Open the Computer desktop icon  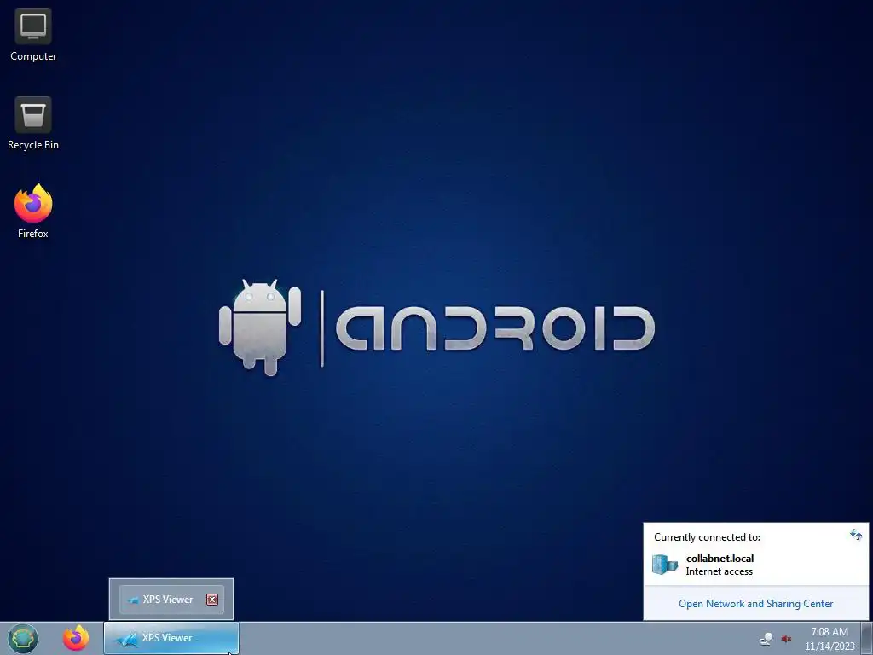[33, 34]
